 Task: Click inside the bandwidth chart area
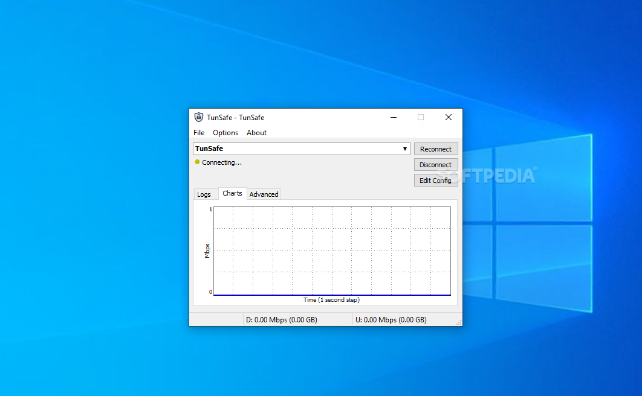coord(332,251)
